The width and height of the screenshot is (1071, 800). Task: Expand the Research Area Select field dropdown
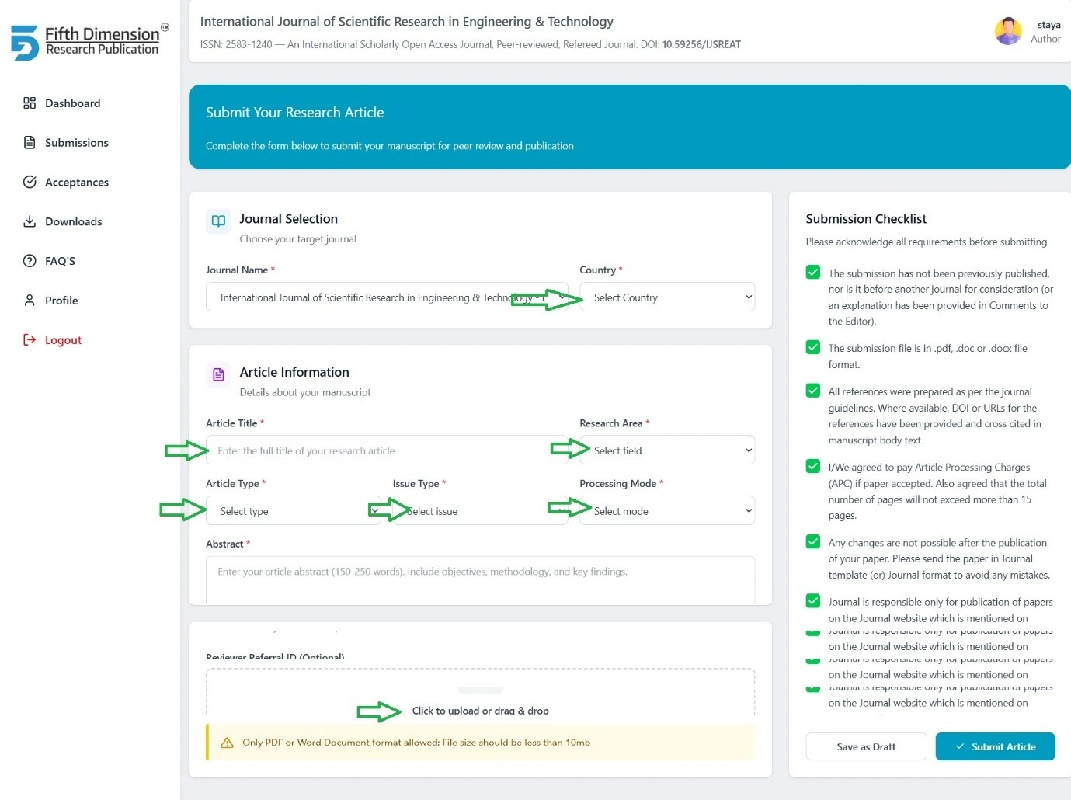667,450
